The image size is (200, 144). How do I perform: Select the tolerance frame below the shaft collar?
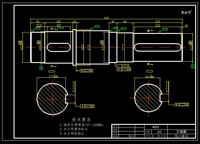[87, 71]
